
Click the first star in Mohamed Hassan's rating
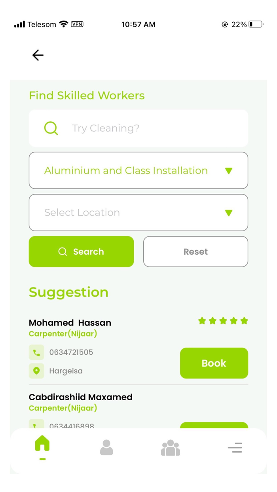(x=201, y=321)
